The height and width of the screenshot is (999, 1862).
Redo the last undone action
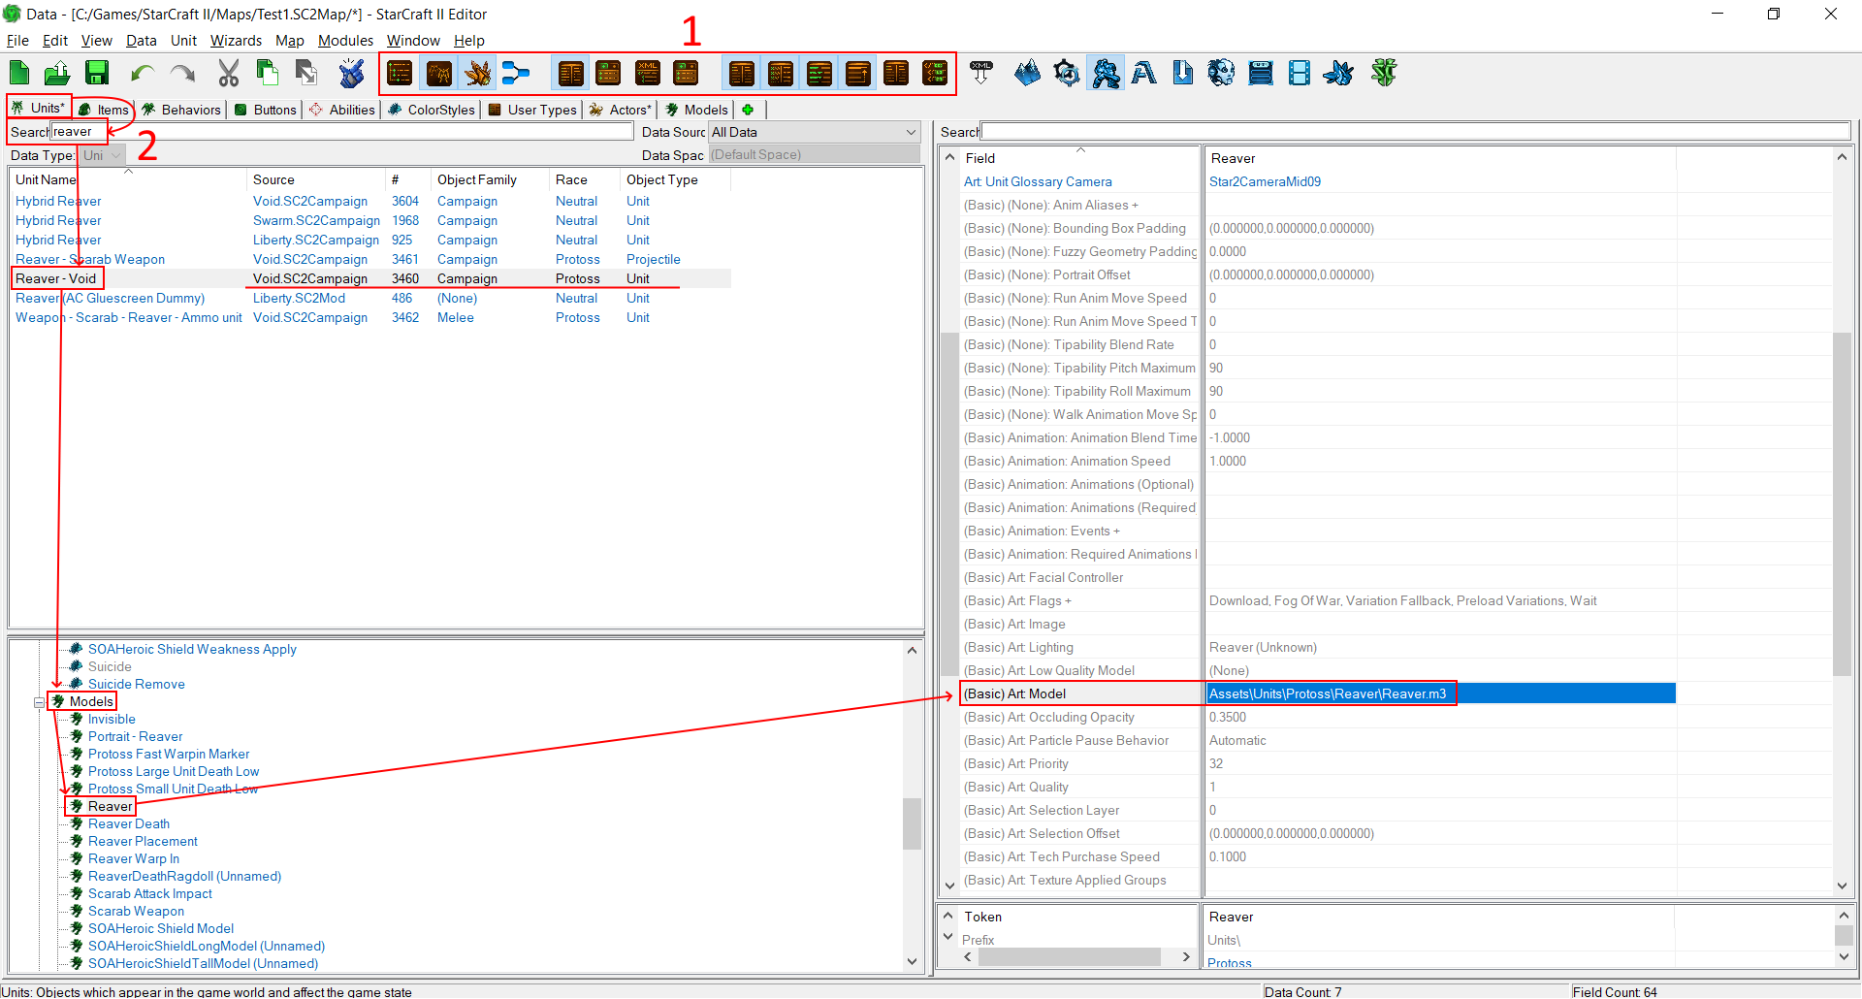coord(182,73)
